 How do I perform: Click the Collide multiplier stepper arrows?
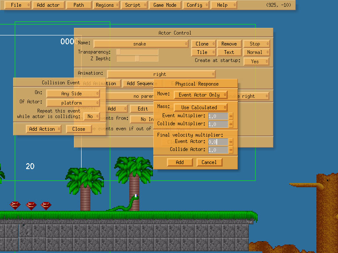point(231,124)
